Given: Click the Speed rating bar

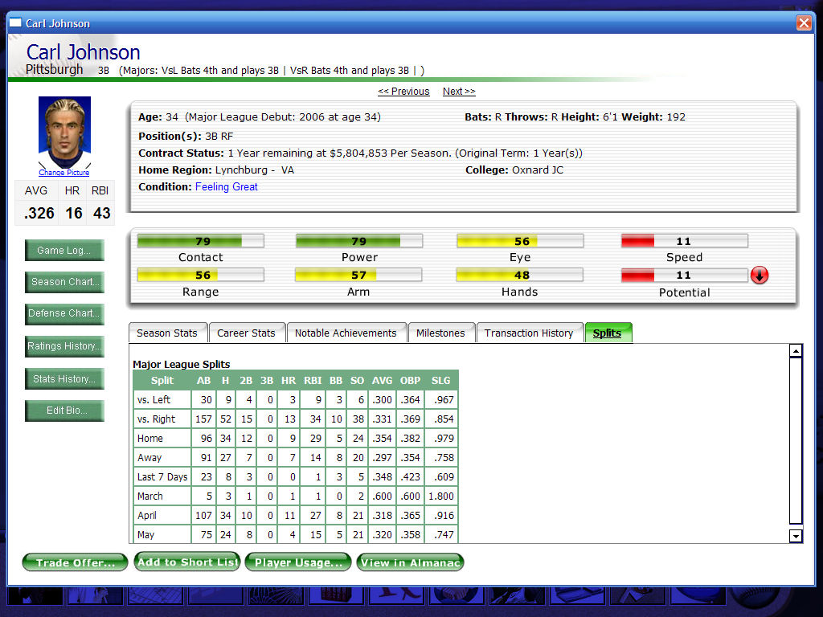Looking at the screenshot, I should tap(685, 241).
